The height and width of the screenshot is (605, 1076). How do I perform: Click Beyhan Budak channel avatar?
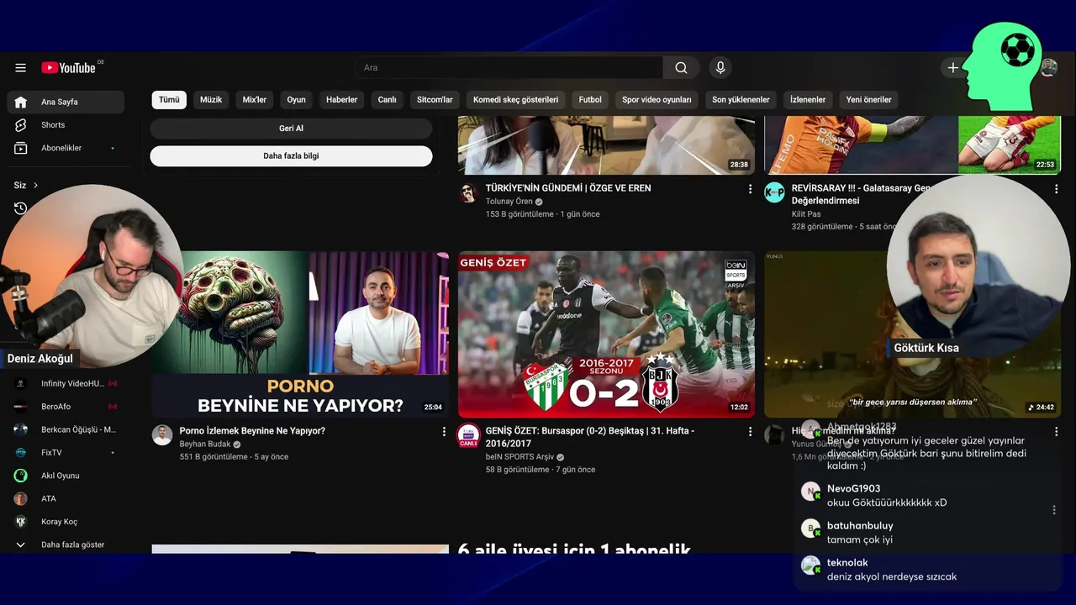[162, 434]
